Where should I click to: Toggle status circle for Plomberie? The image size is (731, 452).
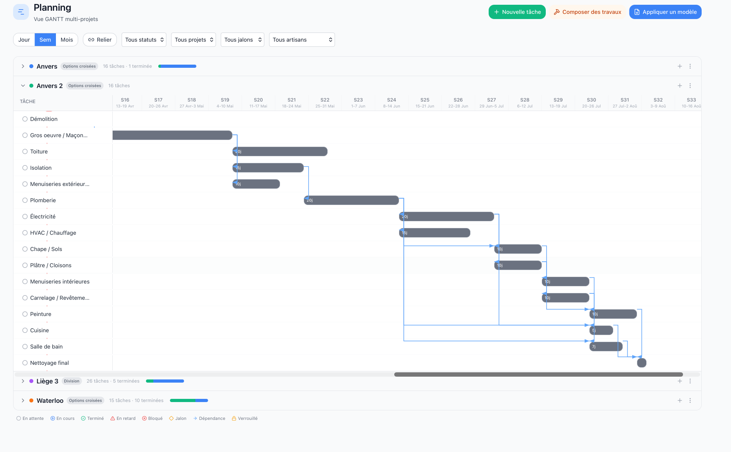click(x=25, y=200)
